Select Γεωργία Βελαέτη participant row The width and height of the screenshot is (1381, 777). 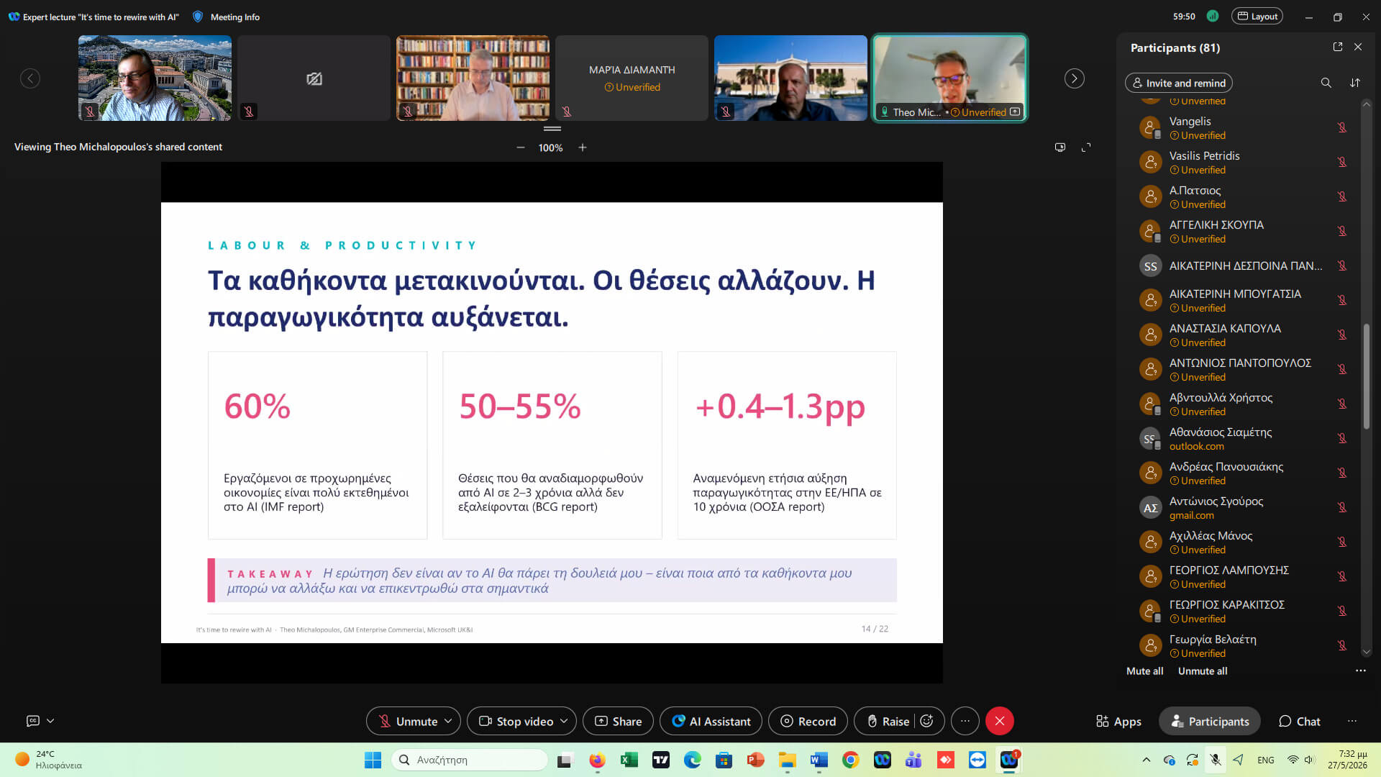coord(1243,645)
